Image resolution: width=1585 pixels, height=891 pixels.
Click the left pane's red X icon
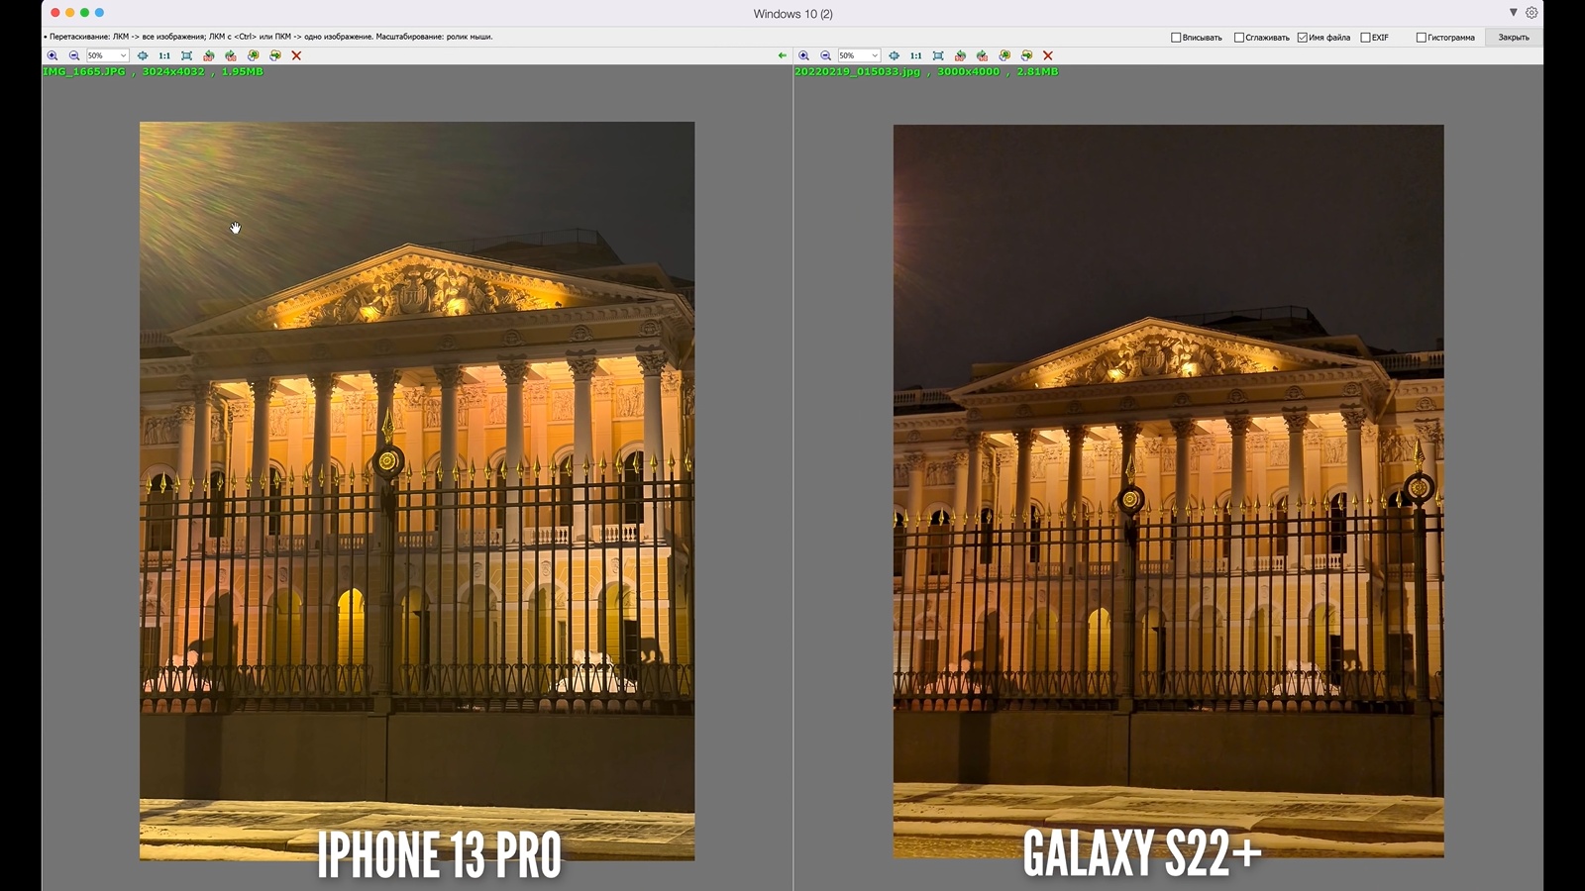click(296, 55)
